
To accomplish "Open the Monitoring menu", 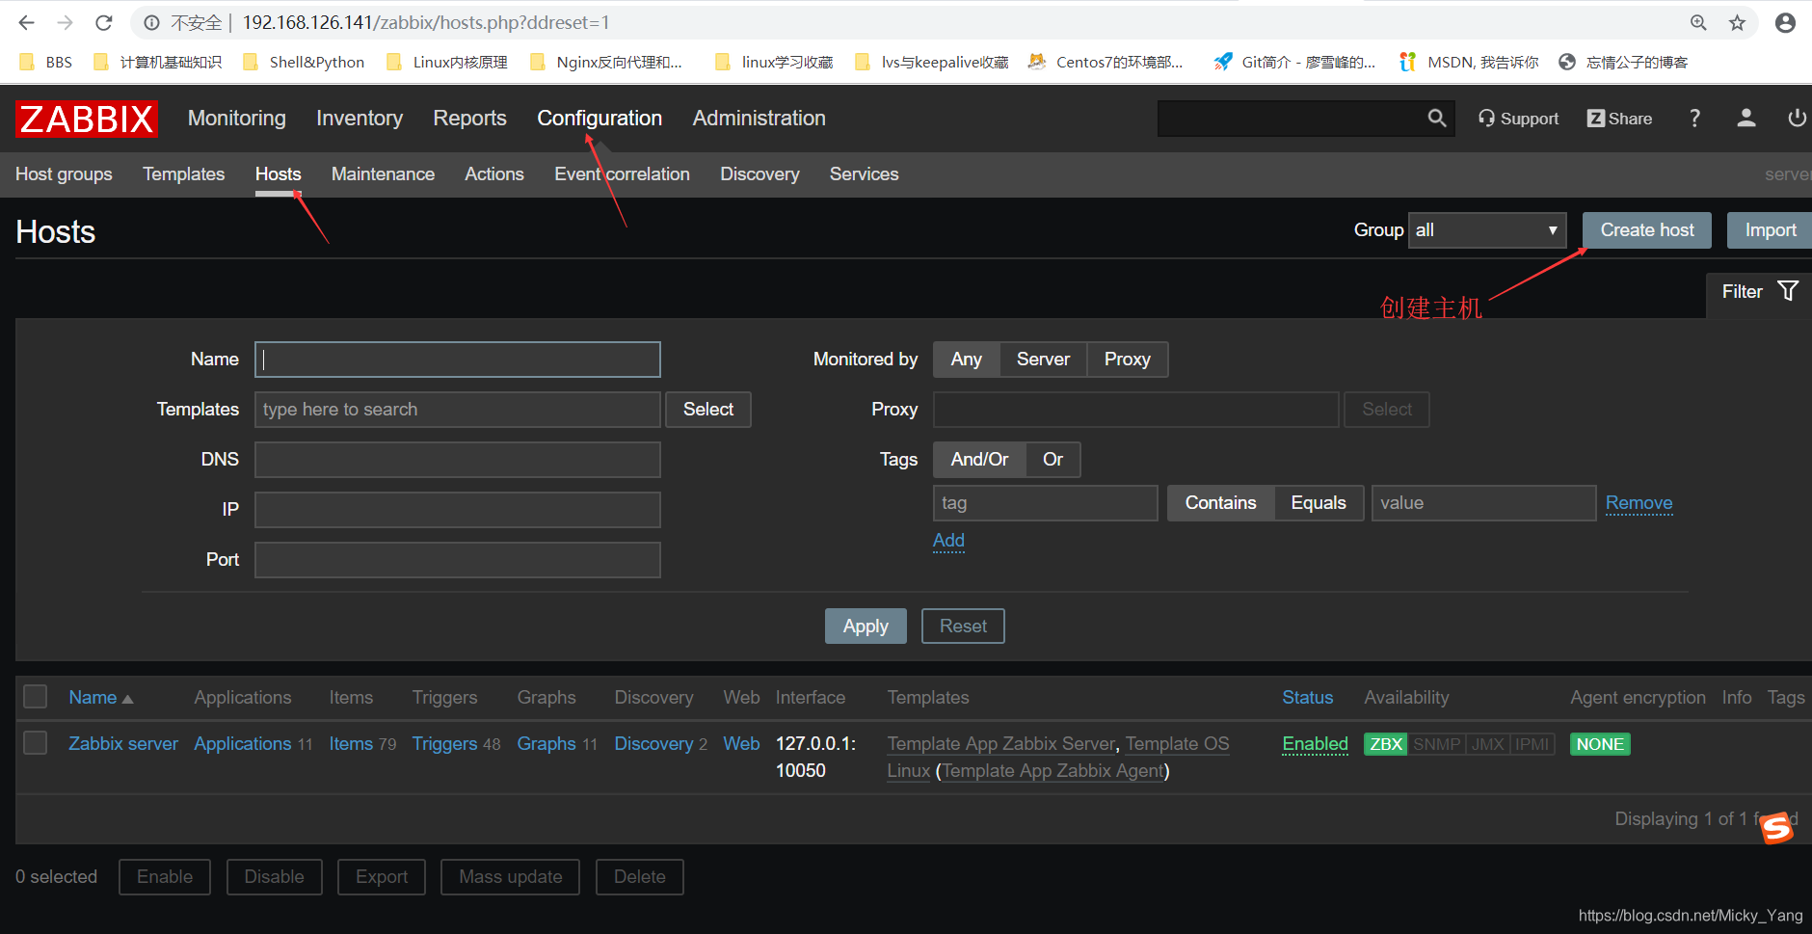I will 237,118.
